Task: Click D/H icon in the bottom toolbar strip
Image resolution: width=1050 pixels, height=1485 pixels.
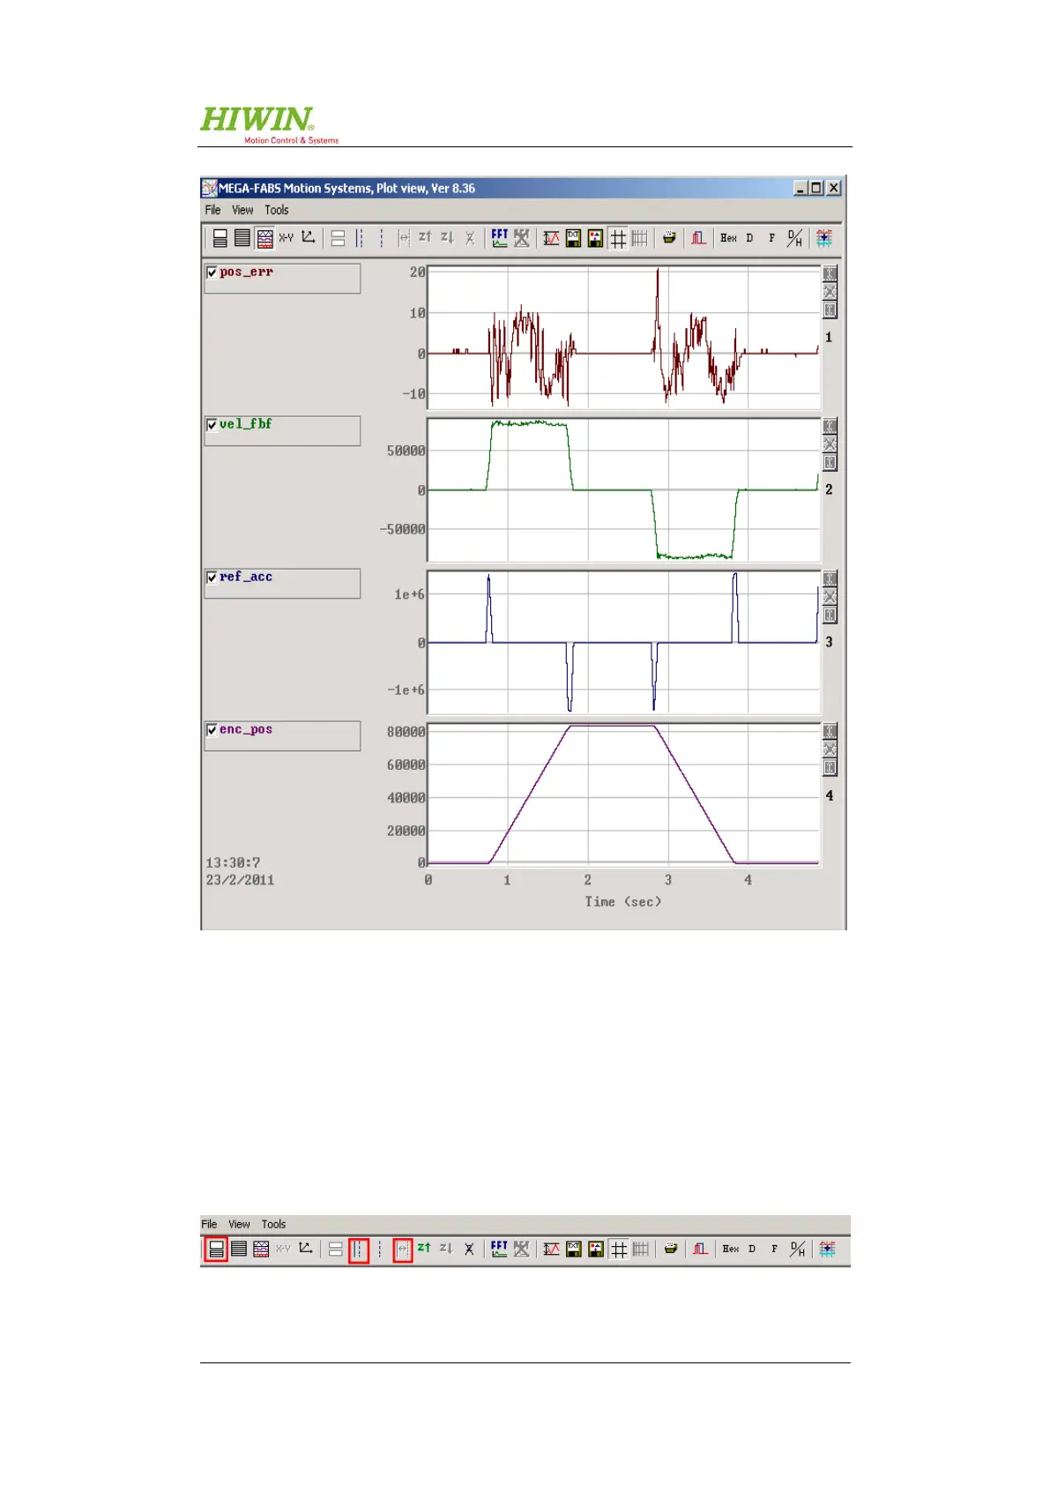Action: [x=797, y=1249]
